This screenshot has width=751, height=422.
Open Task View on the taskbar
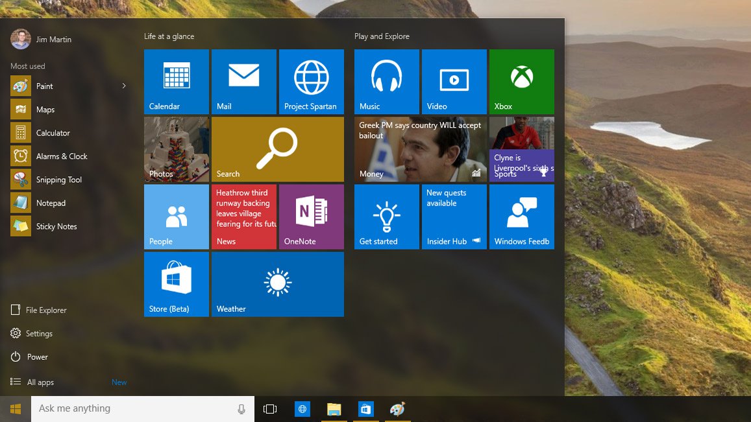[270, 409]
